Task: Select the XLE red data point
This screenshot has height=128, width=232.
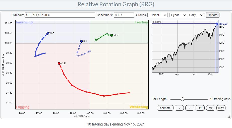Action: 59,63
